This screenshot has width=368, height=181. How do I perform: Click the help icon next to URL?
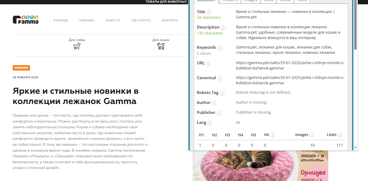click(x=208, y=63)
